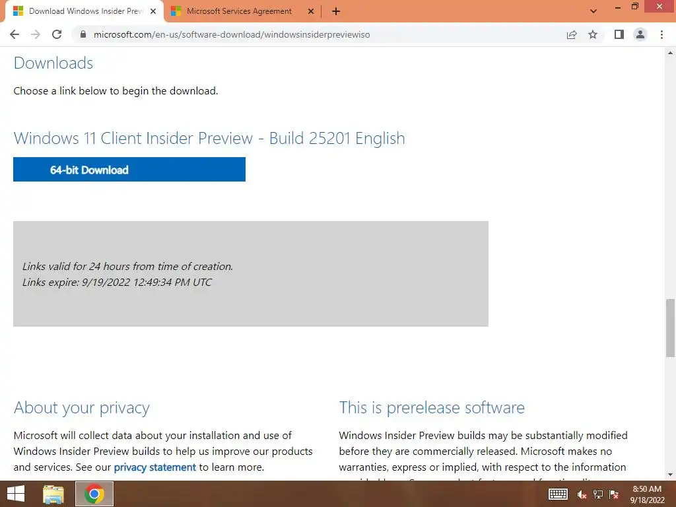The width and height of the screenshot is (676, 507).
Task: Open the privacy statement link
Action: [154, 467]
